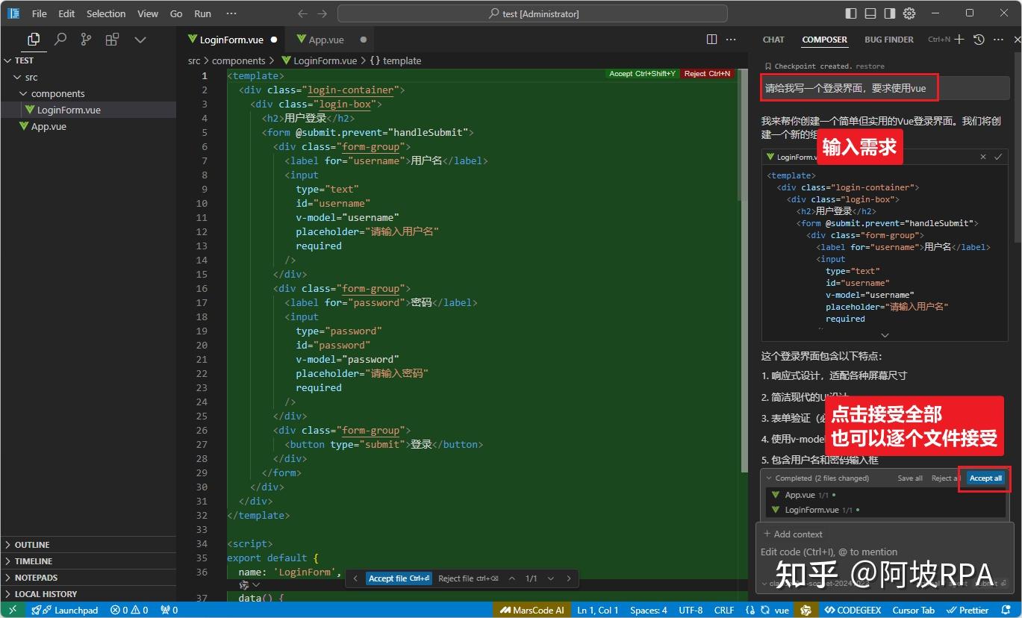
Task: Open the Extensions view icon
Action: pos(112,40)
